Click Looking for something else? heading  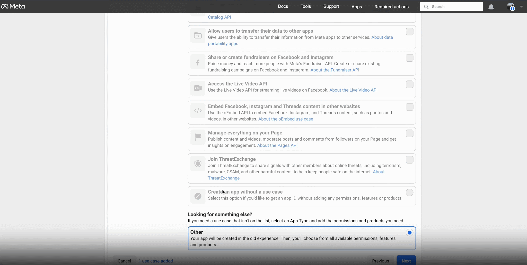(220, 214)
